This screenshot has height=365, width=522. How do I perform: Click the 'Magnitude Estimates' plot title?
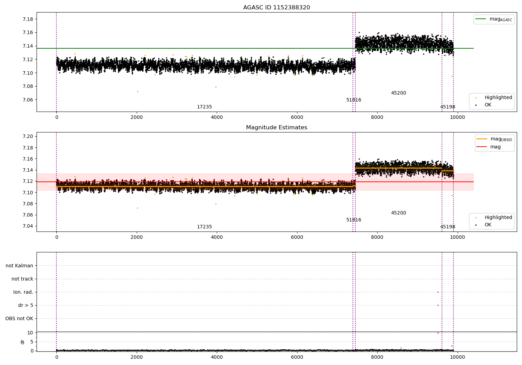[x=276, y=128]
